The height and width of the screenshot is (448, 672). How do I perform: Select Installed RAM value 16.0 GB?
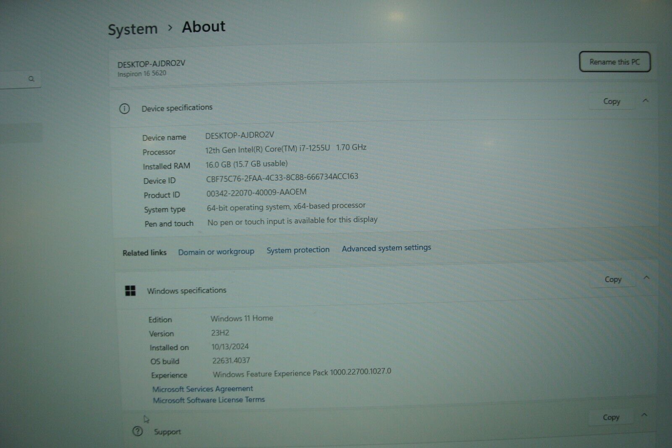click(247, 164)
